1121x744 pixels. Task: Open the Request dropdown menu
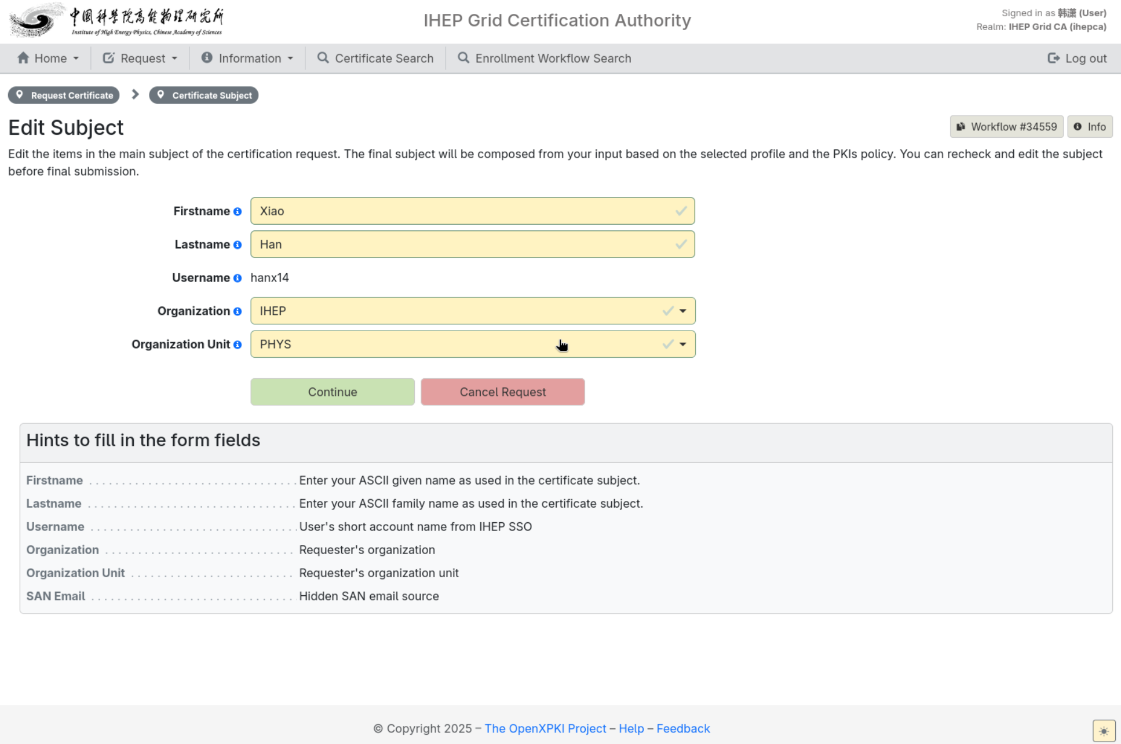140,58
